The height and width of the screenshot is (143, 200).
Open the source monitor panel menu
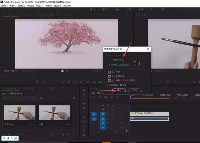point(18,15)
